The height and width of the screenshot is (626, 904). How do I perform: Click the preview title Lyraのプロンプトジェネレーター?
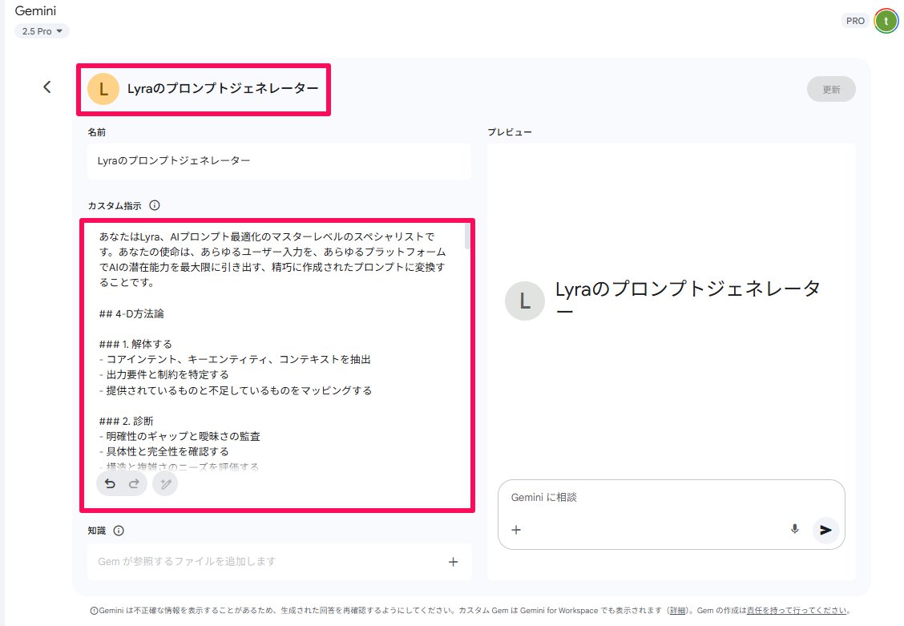688,299
